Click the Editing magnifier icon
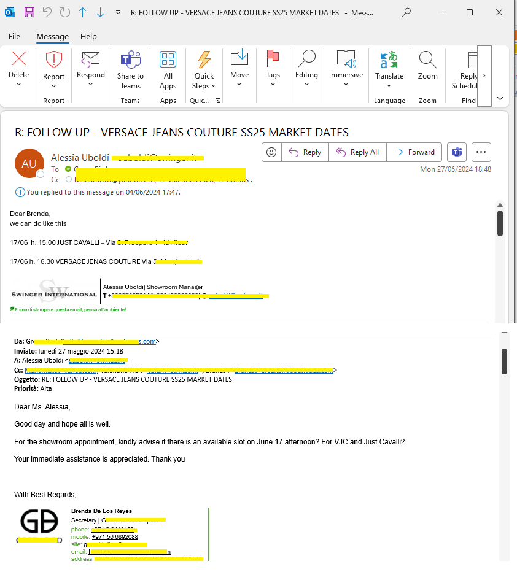517x572 pixels. pos(306,58)
